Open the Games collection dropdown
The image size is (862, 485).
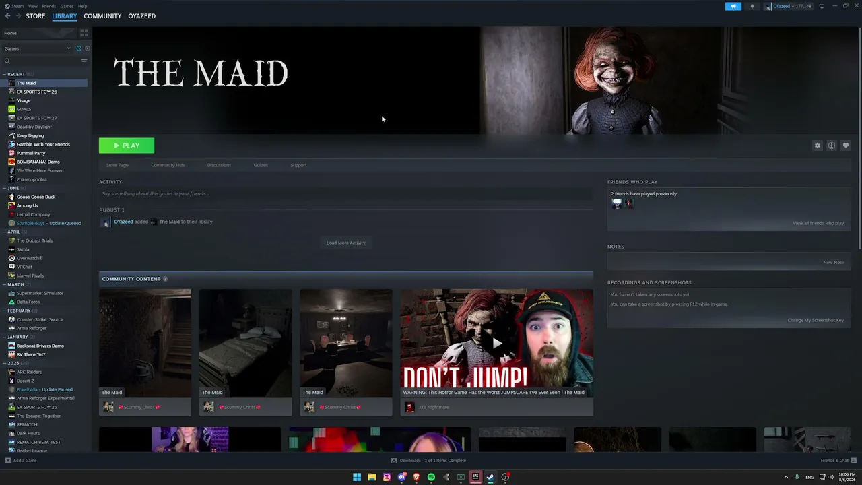coord(37,48)
